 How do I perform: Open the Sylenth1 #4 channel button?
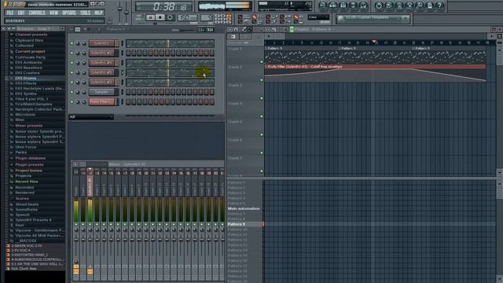click(x=101, y=63)
